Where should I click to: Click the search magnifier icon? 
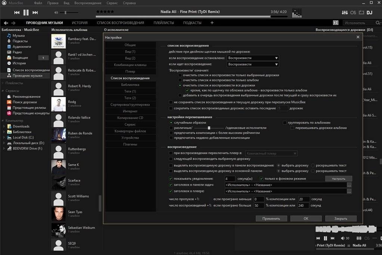click(x=378, y=23)
